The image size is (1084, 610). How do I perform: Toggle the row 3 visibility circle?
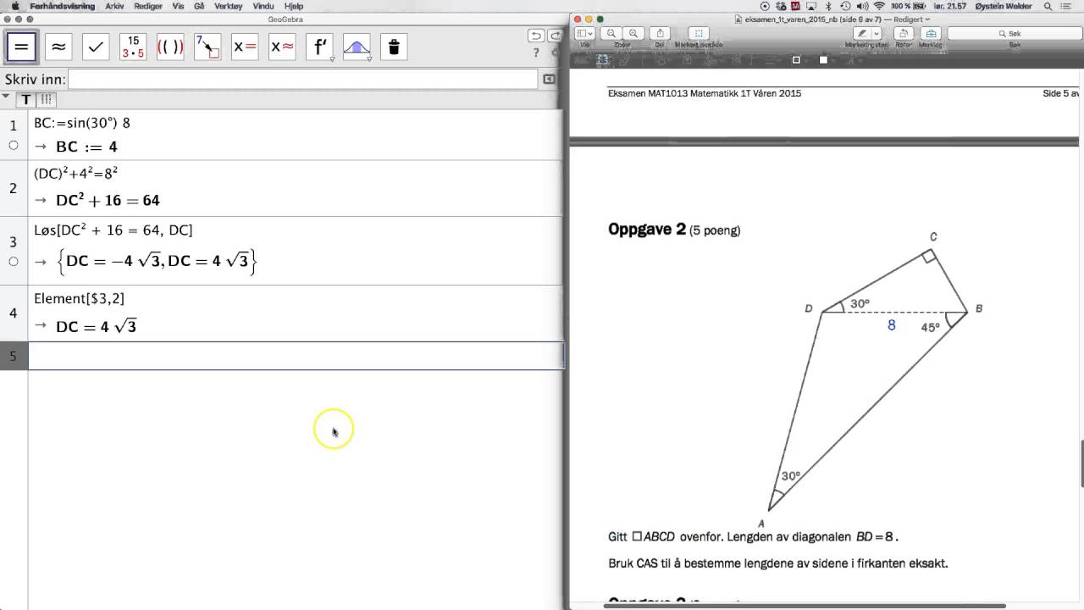(14, 262)
